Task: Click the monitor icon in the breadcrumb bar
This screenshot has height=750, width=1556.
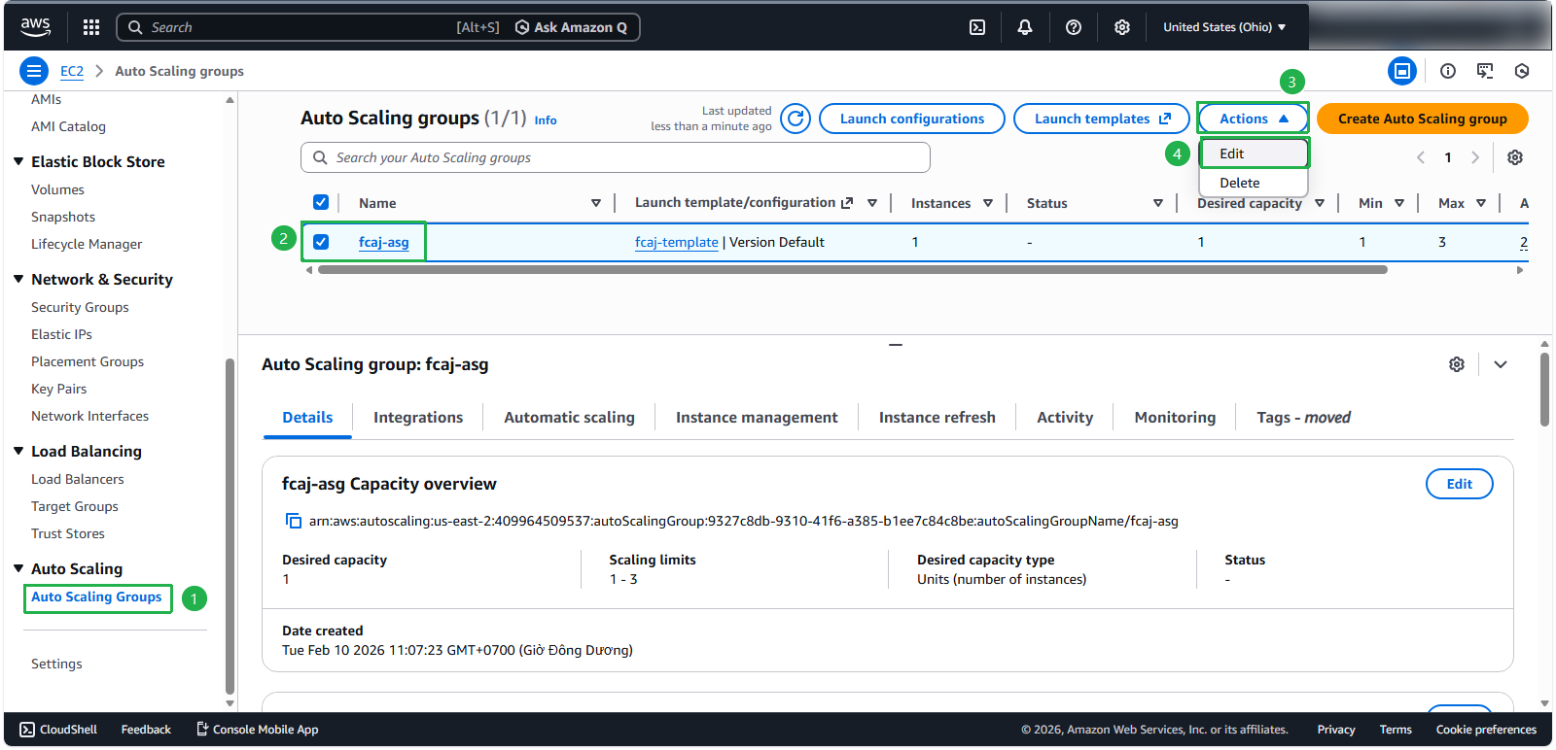Action: (1485, 71)
